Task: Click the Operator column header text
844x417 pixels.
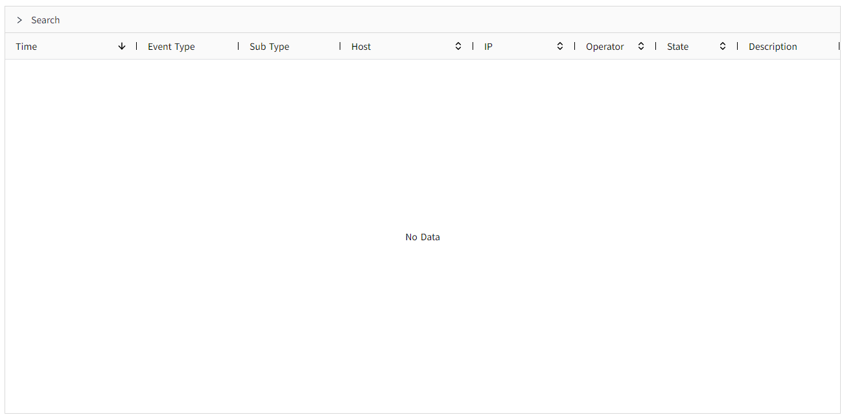Action: (605, 47)
